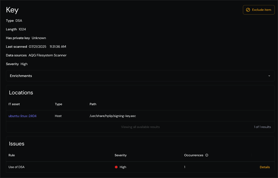
Task: Click the time 11:31:36 AM
Action: coord(58,46)
